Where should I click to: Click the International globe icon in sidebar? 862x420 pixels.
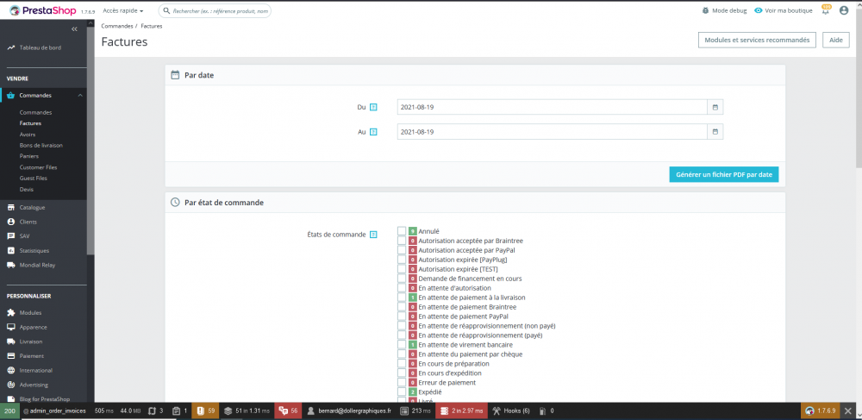[10, 370]
